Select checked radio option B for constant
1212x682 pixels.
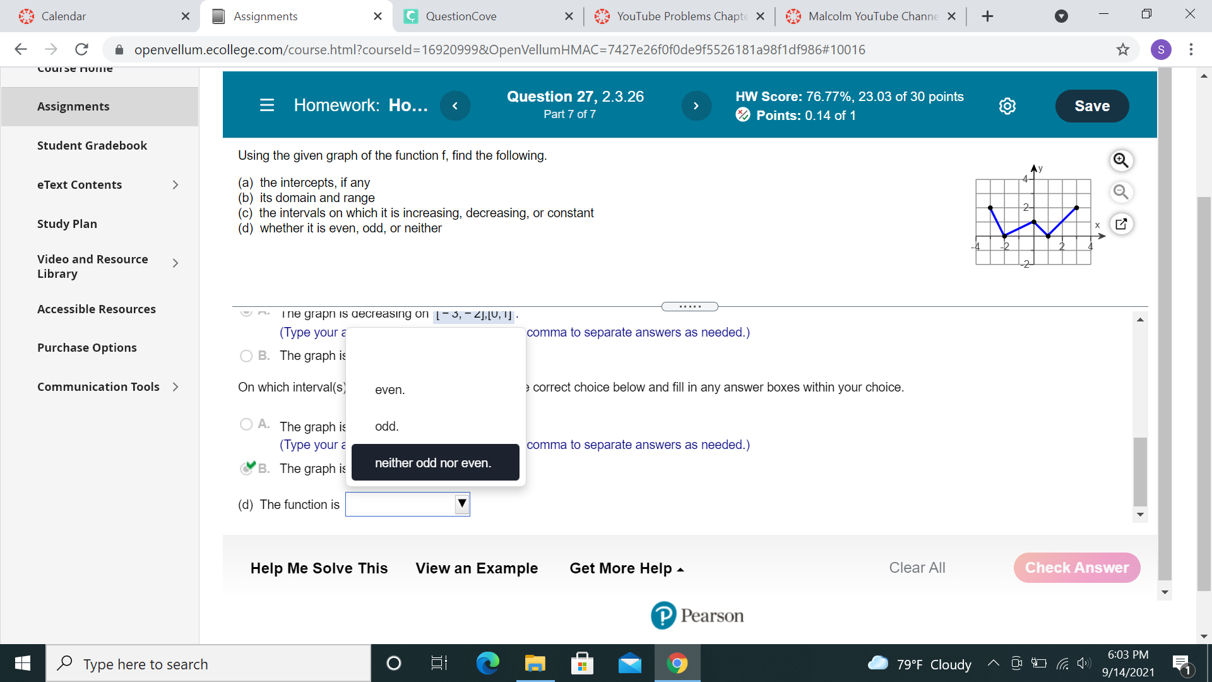pyautogui.click(x=246, y=468)
